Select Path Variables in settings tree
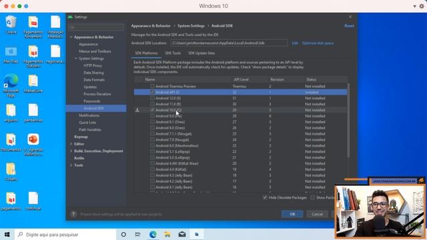Viewport: 427px width, 240px height. click(90, 129)
